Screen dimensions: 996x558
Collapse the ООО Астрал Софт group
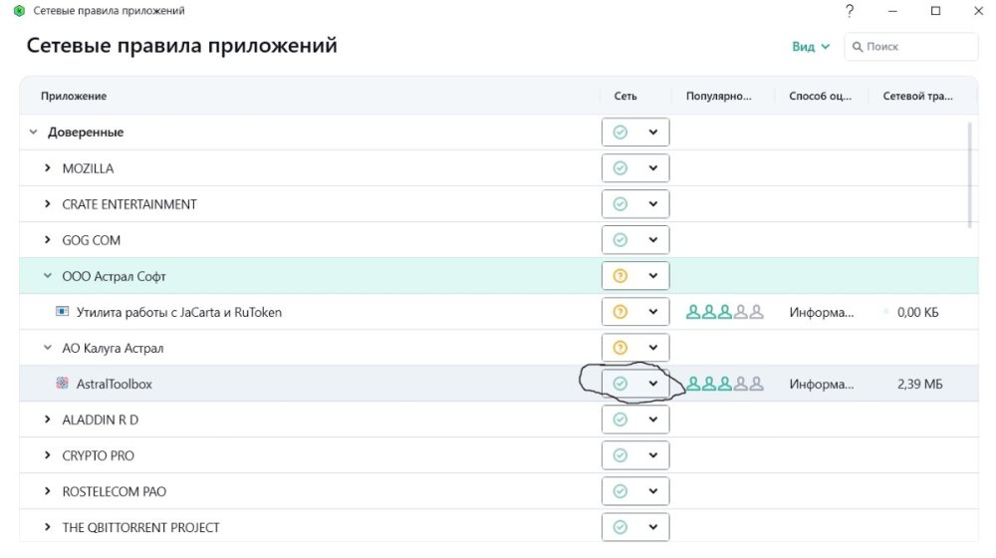(x=48, y=276)
